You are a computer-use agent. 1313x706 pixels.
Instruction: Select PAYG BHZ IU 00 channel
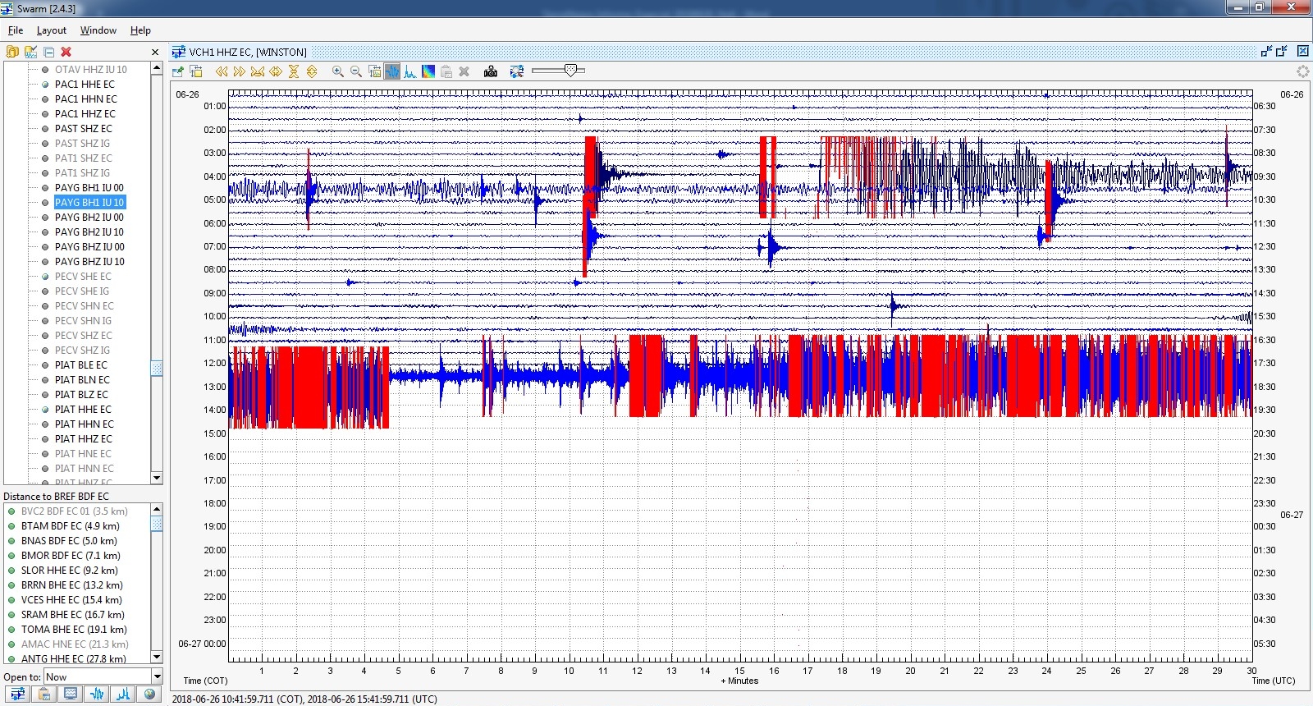pyautogui.click(x=89, y=247)
